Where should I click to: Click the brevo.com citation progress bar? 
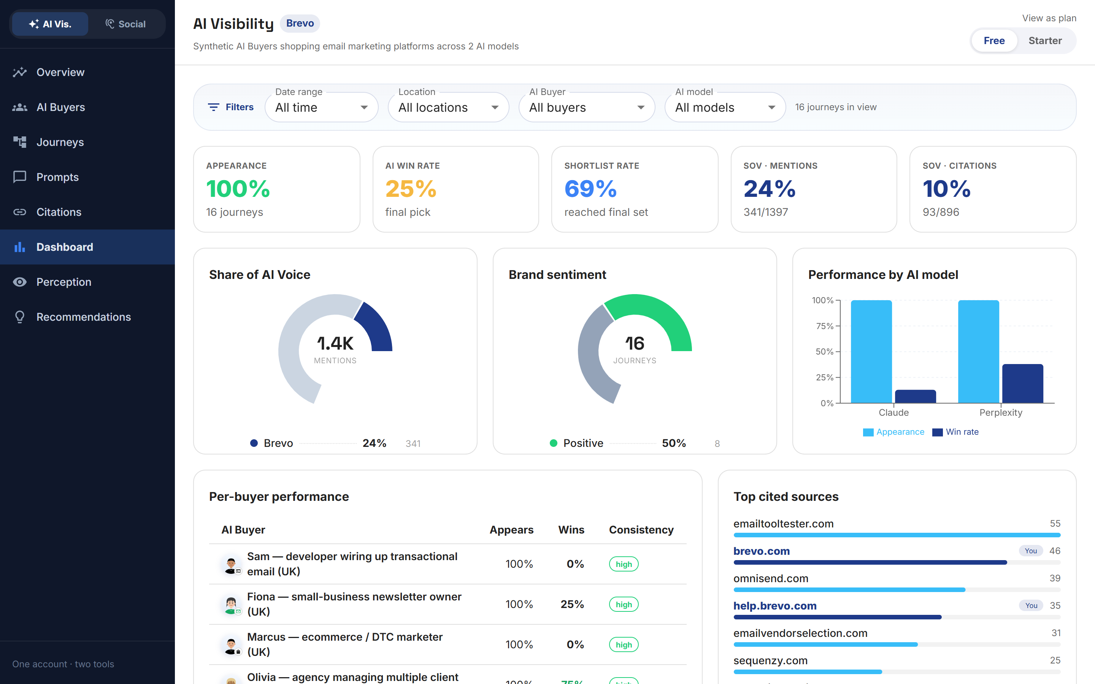[x=897, y=563]
